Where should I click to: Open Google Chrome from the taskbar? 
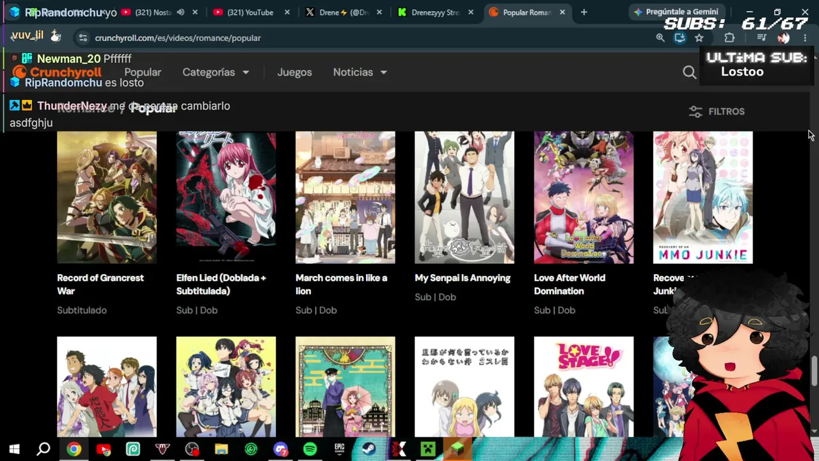point(74,449)
